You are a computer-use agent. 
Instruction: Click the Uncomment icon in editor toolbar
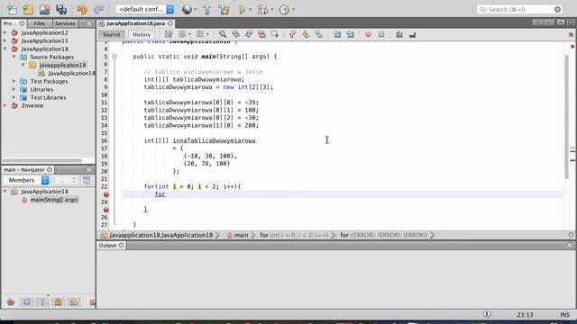click(x=412, y=34)
